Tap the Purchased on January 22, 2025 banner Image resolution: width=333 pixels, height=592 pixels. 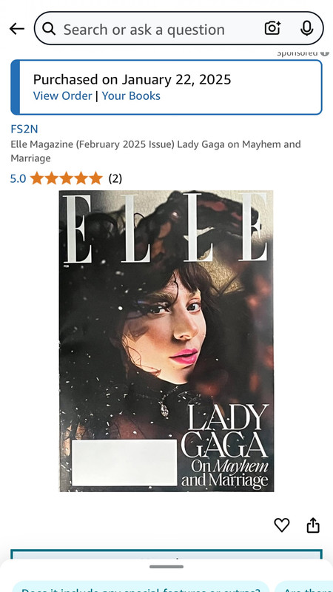coord(166,87)
